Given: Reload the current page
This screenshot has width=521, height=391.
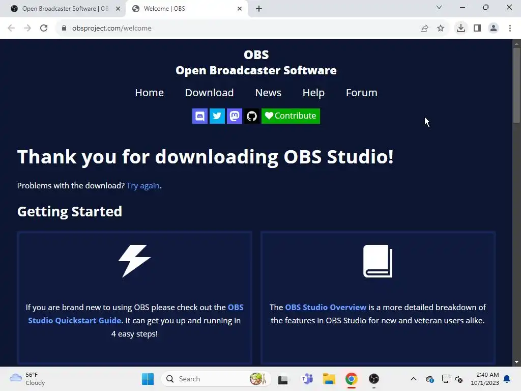Looking at the screenshot, I should point(44,29).
